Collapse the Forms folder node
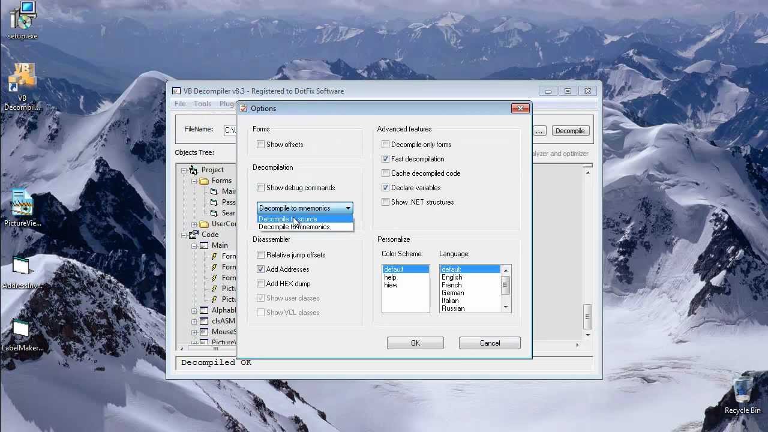 [194, 181]
